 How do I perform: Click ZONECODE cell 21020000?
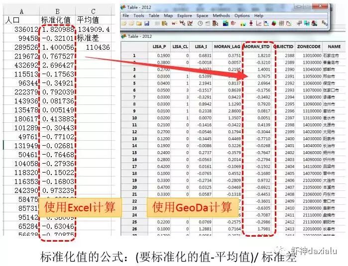point(309,180)
